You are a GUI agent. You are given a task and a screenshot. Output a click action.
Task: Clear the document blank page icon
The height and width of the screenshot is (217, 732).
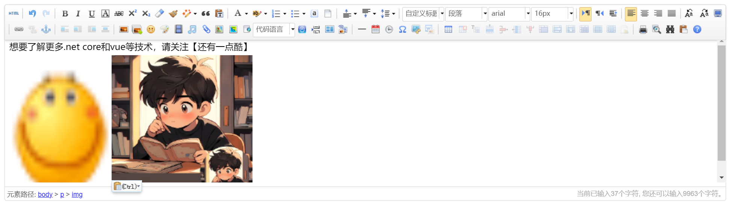point(328,14)
